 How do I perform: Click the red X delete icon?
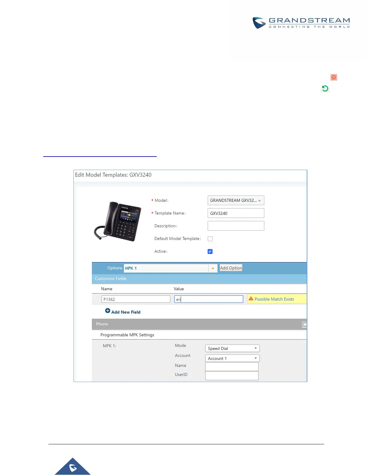334,77
